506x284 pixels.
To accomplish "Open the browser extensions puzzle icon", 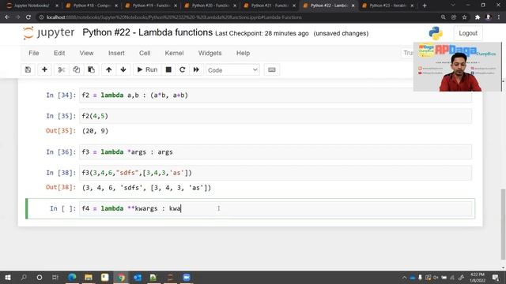I will [x=478, y=17].
